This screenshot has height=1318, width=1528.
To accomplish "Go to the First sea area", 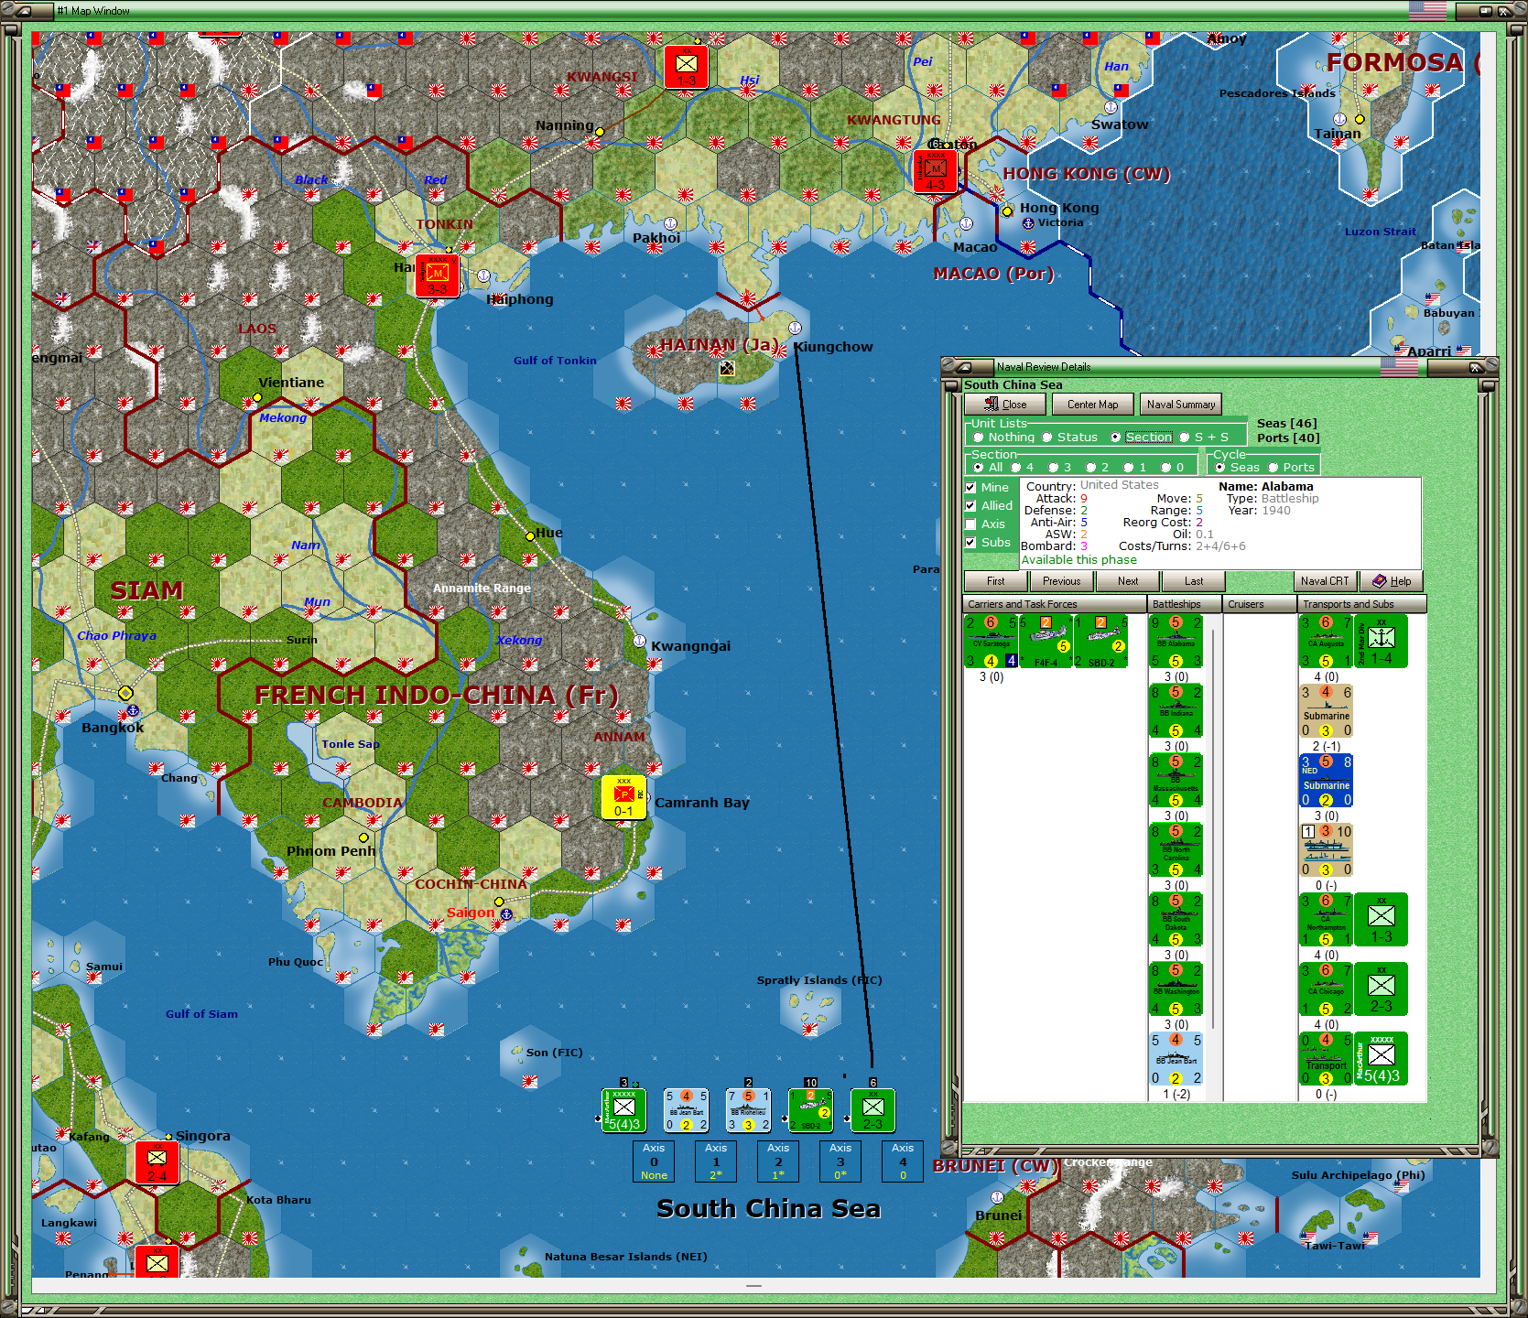I will coord(996,581).
